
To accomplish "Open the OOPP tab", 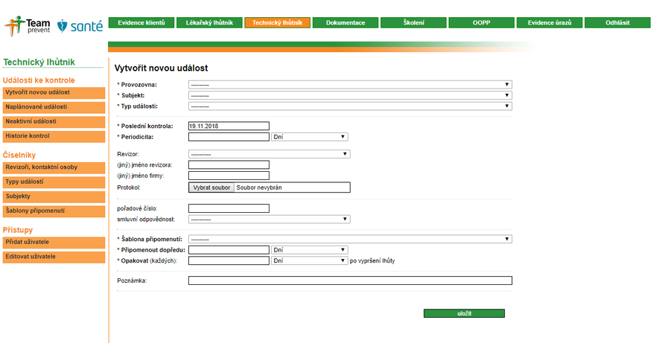I will (482, 22).
